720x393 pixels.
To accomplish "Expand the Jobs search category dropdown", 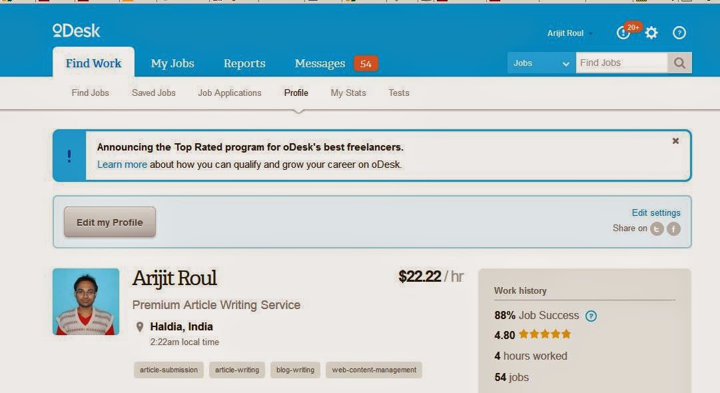I will 542,63.
